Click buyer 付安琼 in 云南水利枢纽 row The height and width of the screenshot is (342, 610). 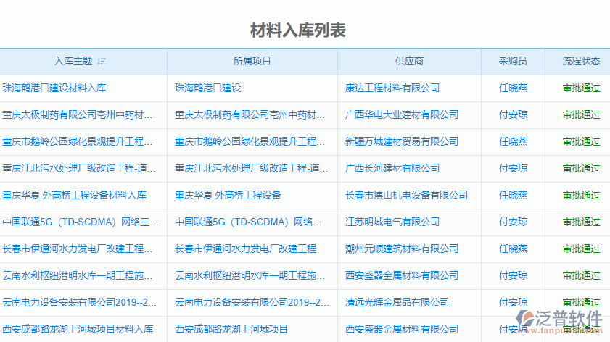tap(514, 276)
